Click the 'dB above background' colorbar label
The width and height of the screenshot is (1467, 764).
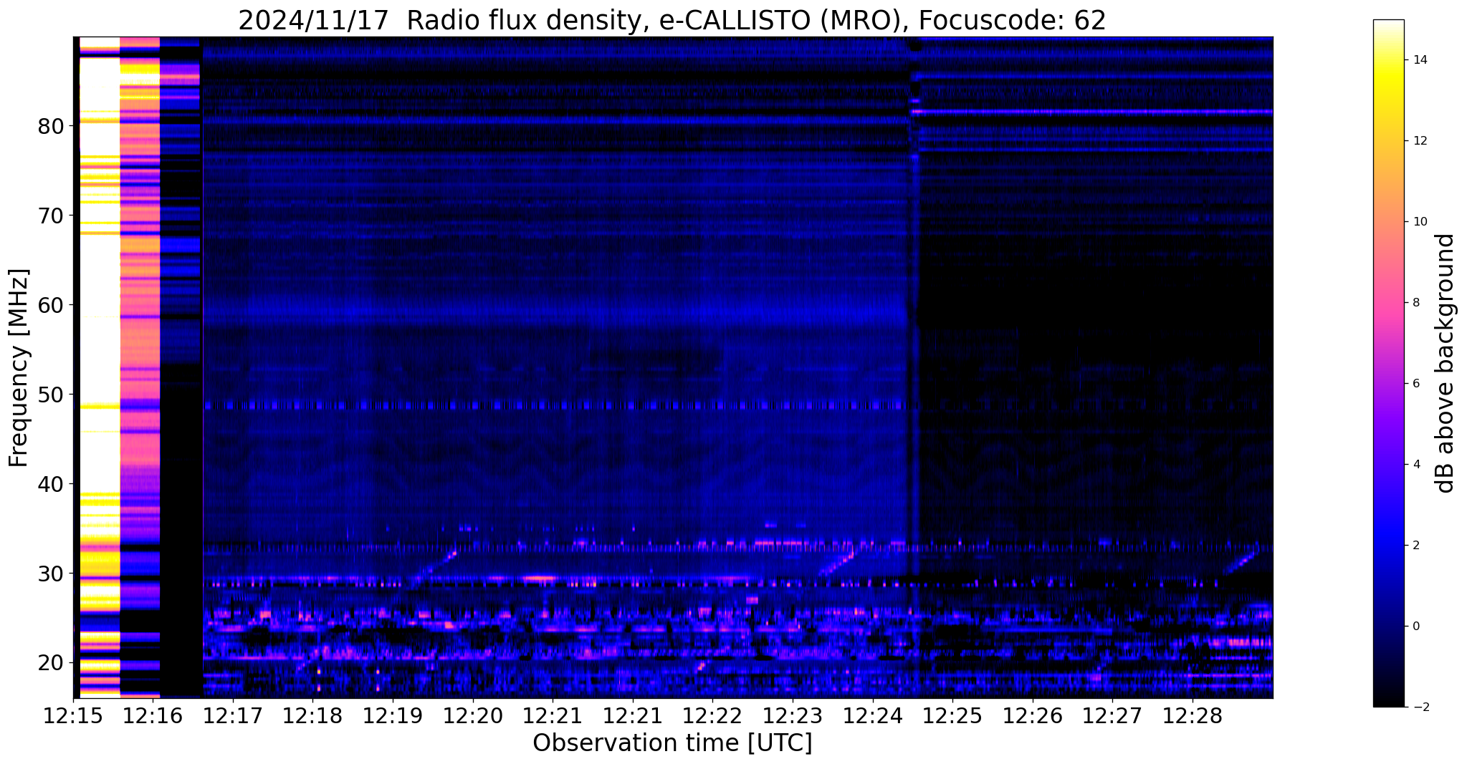[1446, 363]
